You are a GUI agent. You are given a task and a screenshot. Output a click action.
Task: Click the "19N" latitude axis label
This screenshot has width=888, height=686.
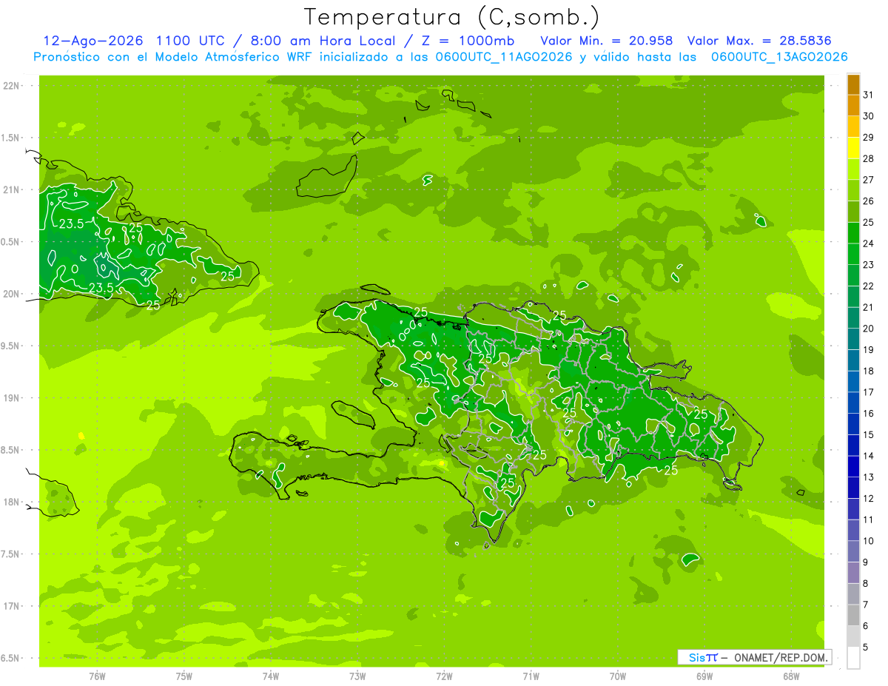tap(10, 398)
